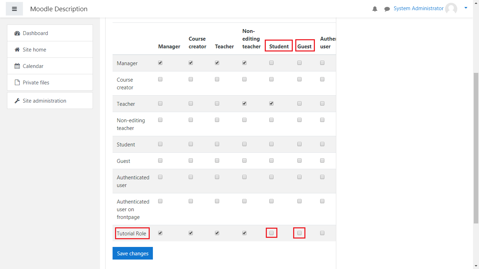Click the vertical page scrollbar
479x269 pixels.
[476, 147]
